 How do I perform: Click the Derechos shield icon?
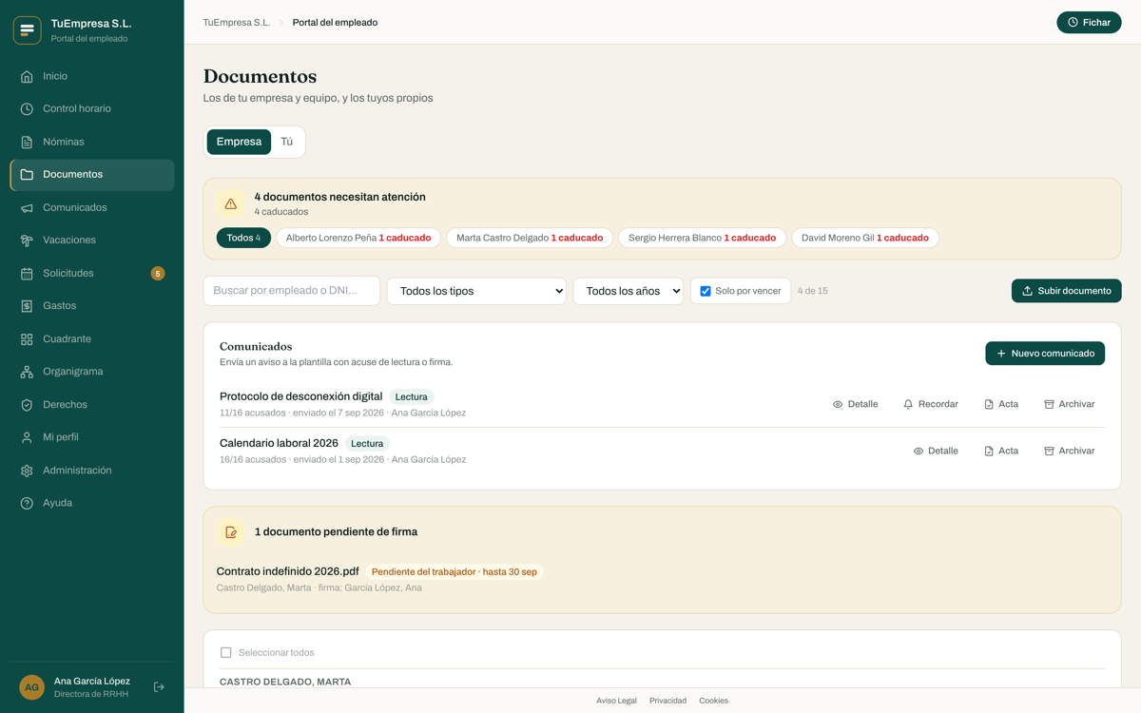pyautogui.click(x=27, y=405)
